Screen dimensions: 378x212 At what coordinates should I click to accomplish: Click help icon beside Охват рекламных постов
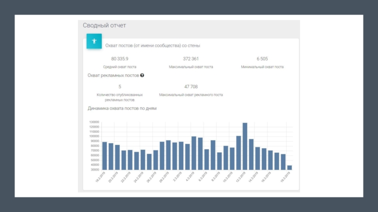(142, 75)
